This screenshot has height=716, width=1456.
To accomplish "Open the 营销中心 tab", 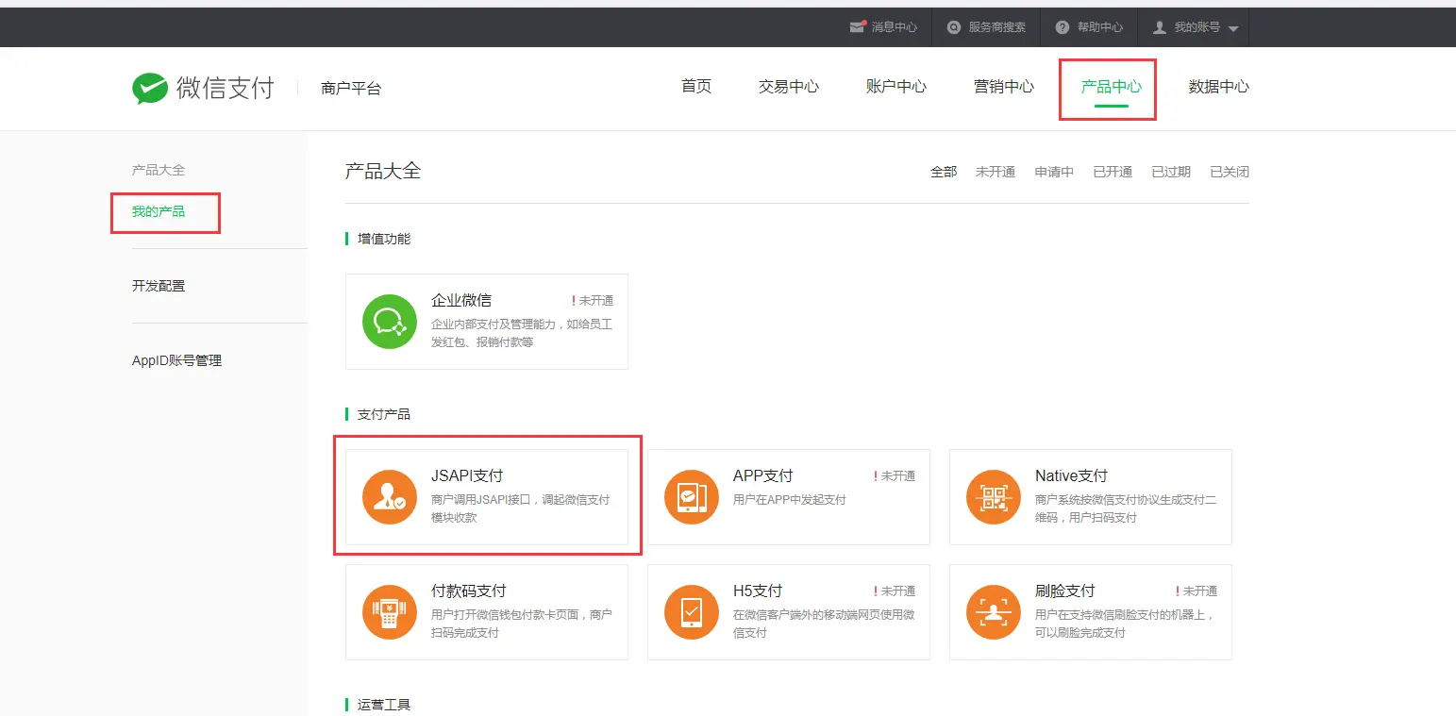I will pos(1004,86).
